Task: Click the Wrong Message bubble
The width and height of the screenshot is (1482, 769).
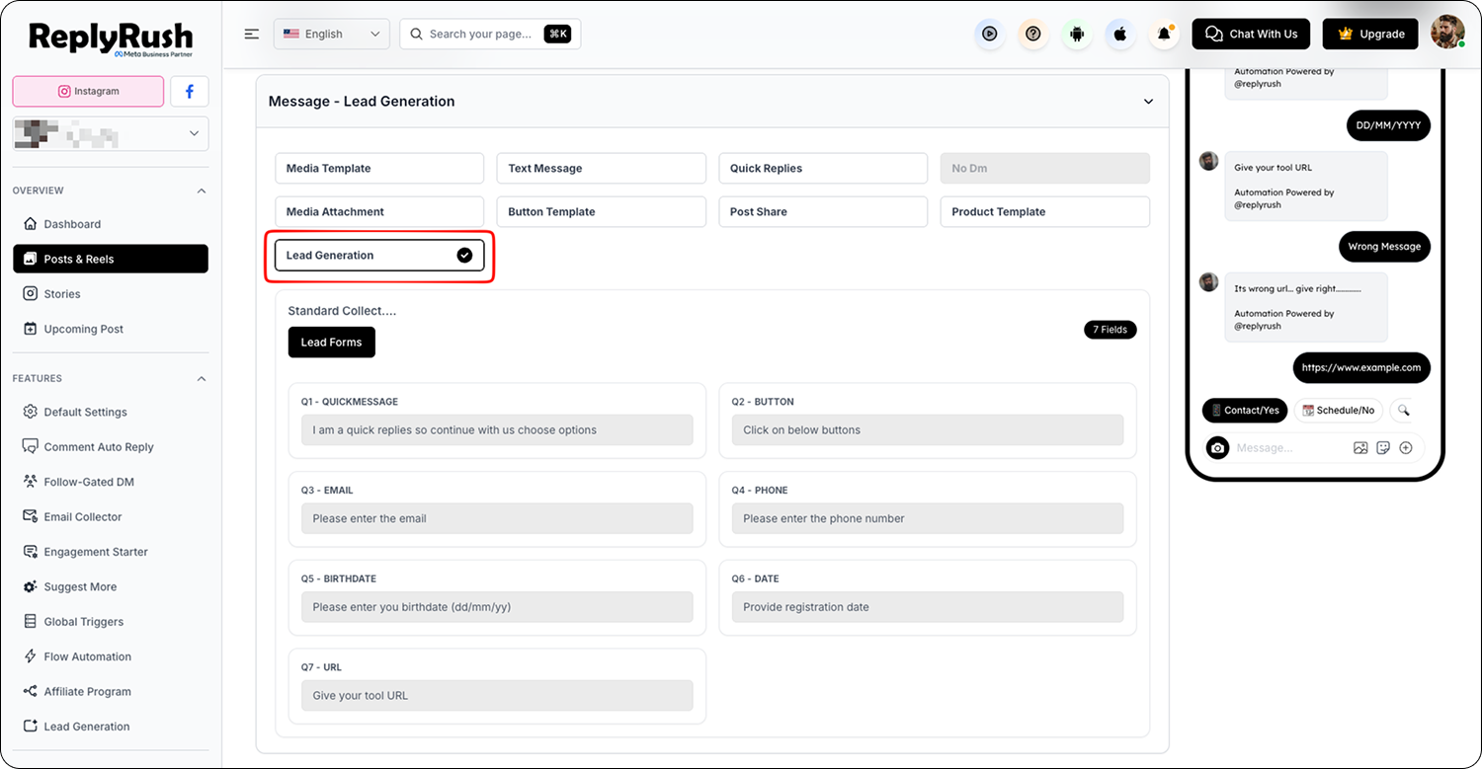Action: 1384,246
